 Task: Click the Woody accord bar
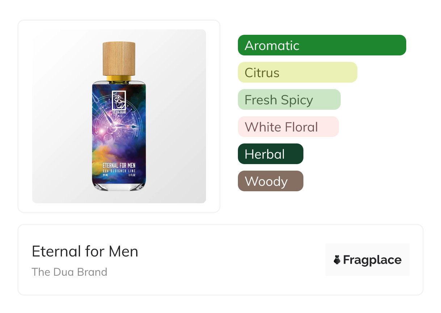(270, 181)
